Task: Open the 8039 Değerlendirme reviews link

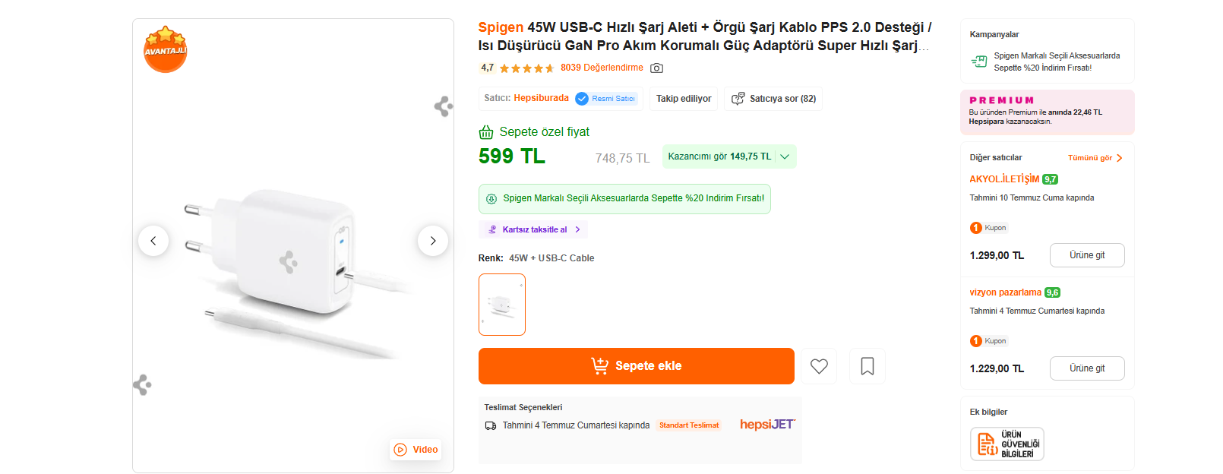Action: click(602, 68)
